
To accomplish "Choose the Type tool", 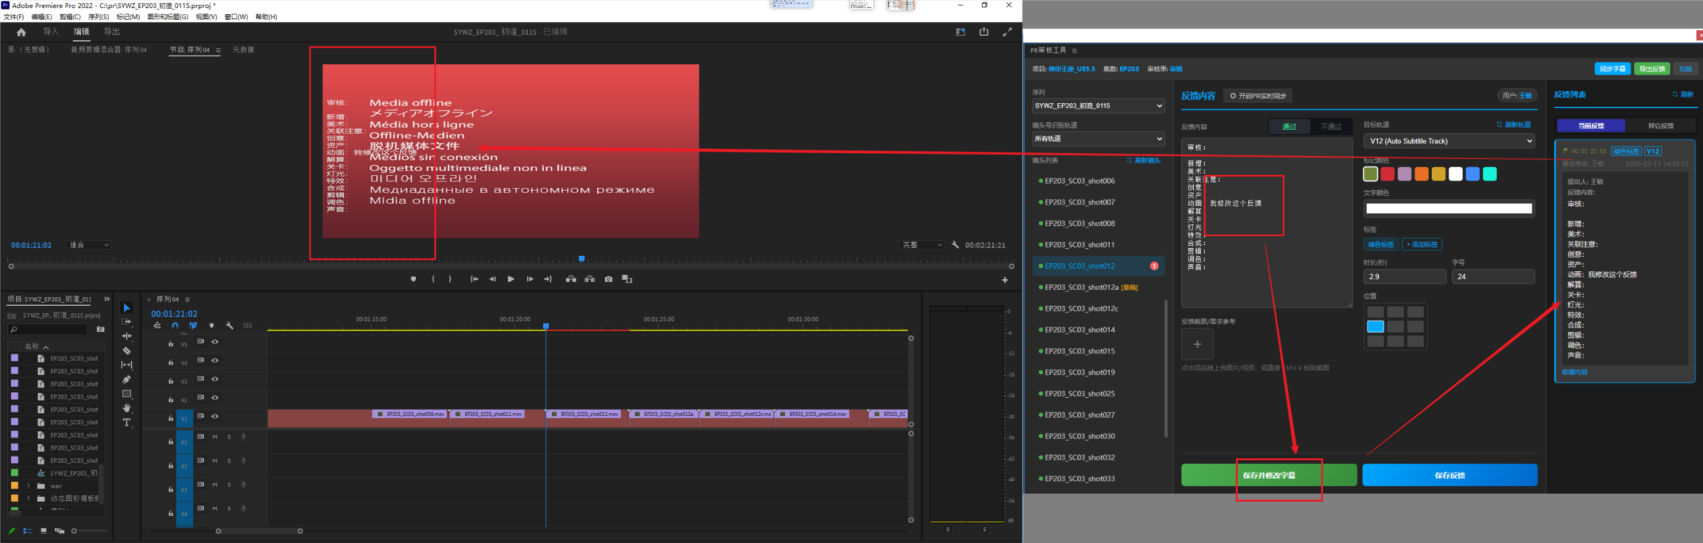I will (x=126, y=423).
